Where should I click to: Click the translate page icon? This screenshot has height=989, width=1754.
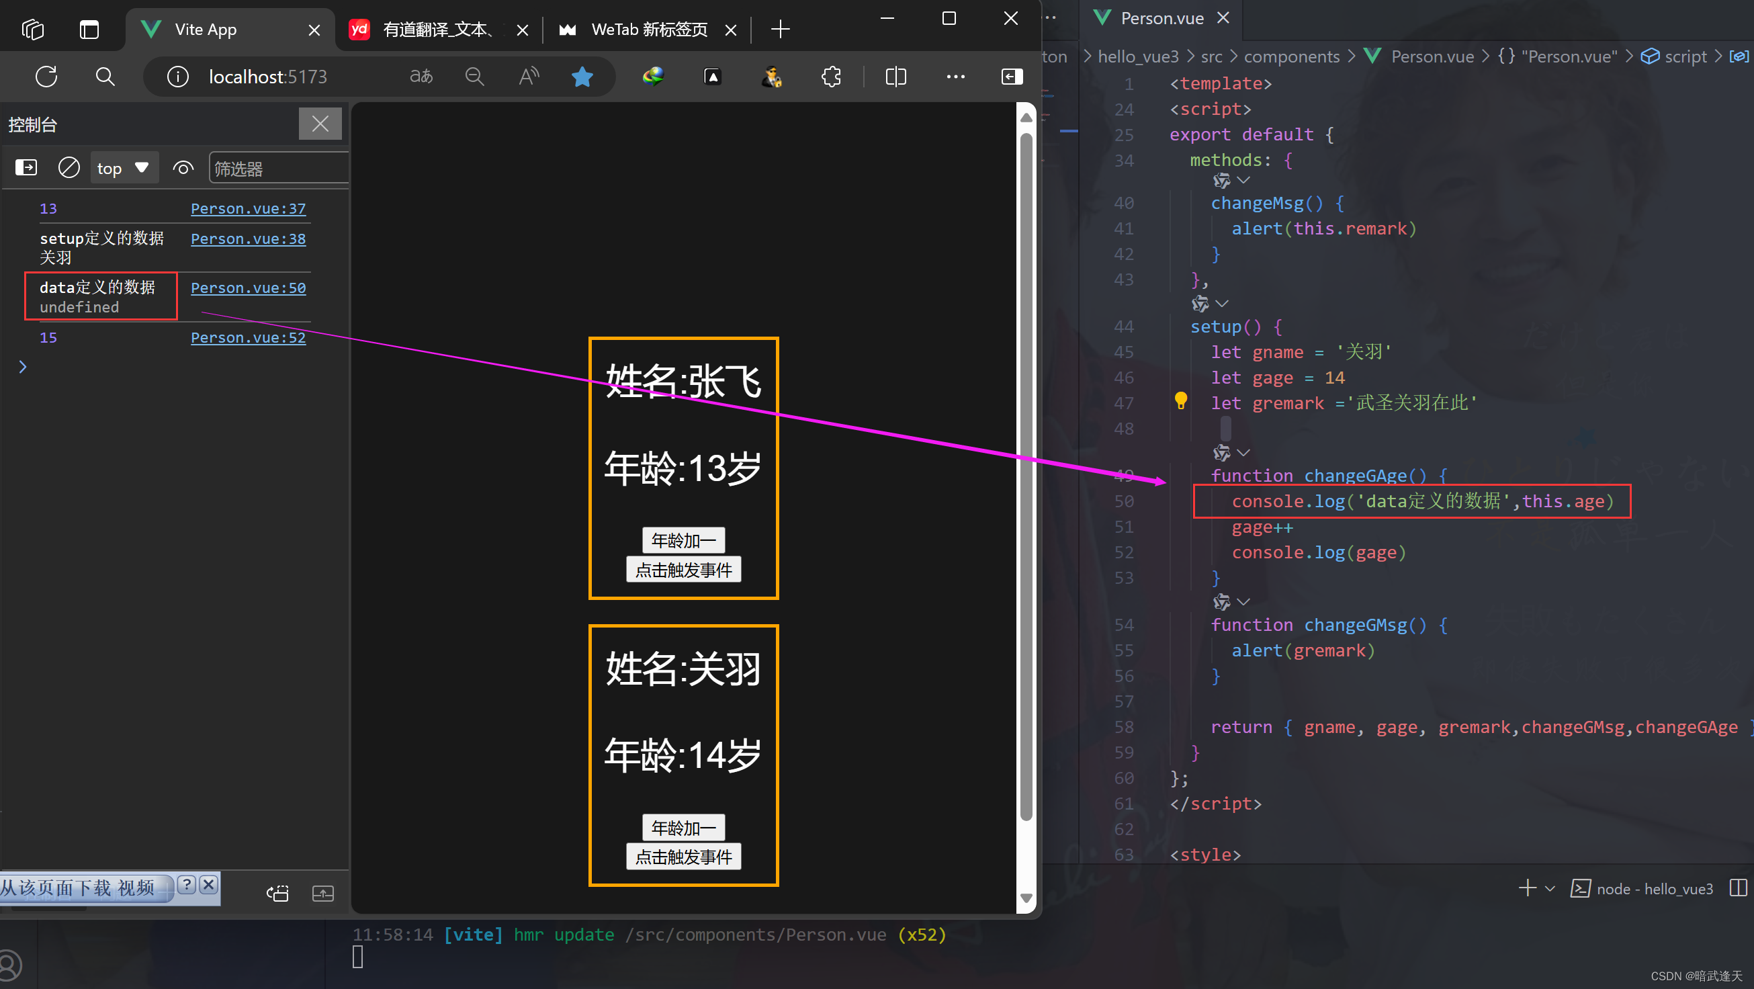coord(421,77)
